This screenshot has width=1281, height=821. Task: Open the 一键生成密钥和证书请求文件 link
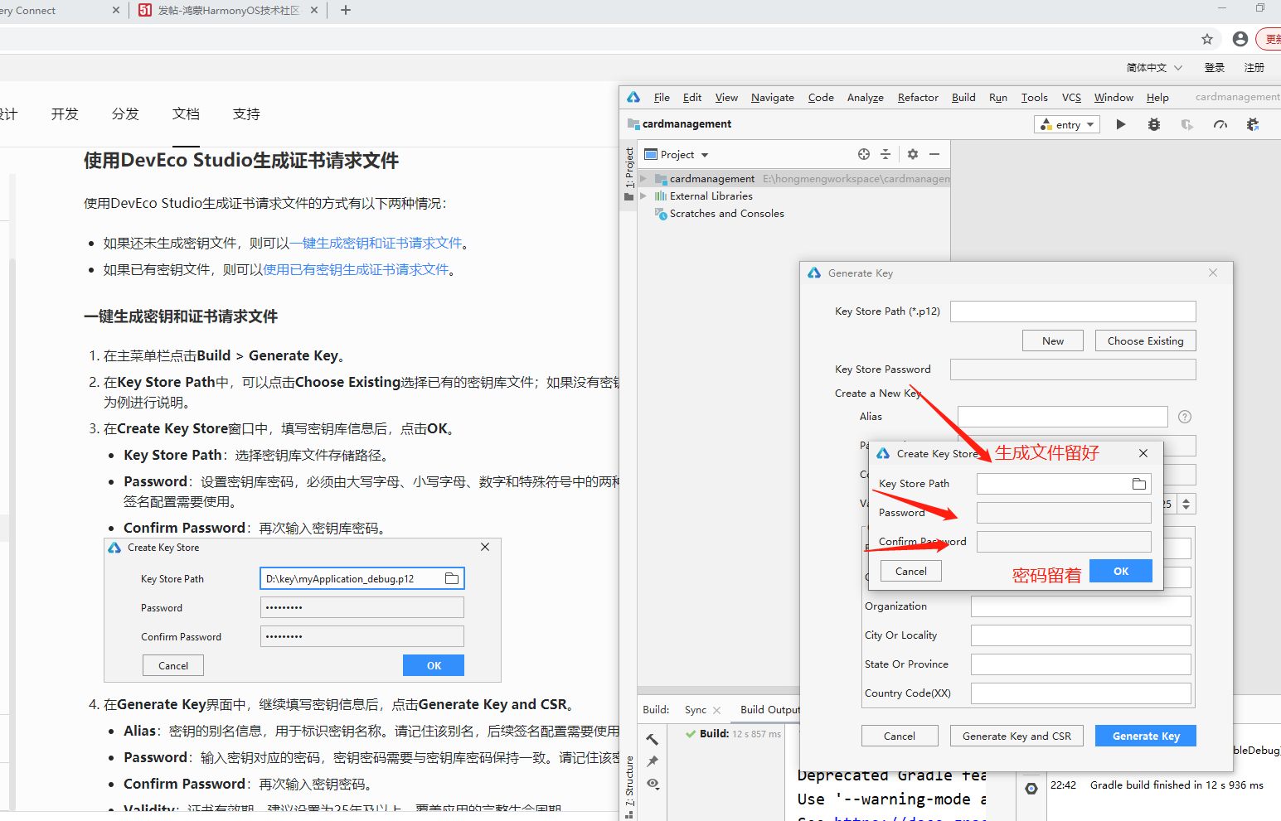coord(376,244)
